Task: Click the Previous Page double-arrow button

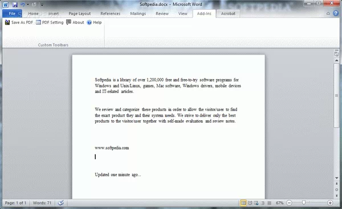Action: (336, 184)
